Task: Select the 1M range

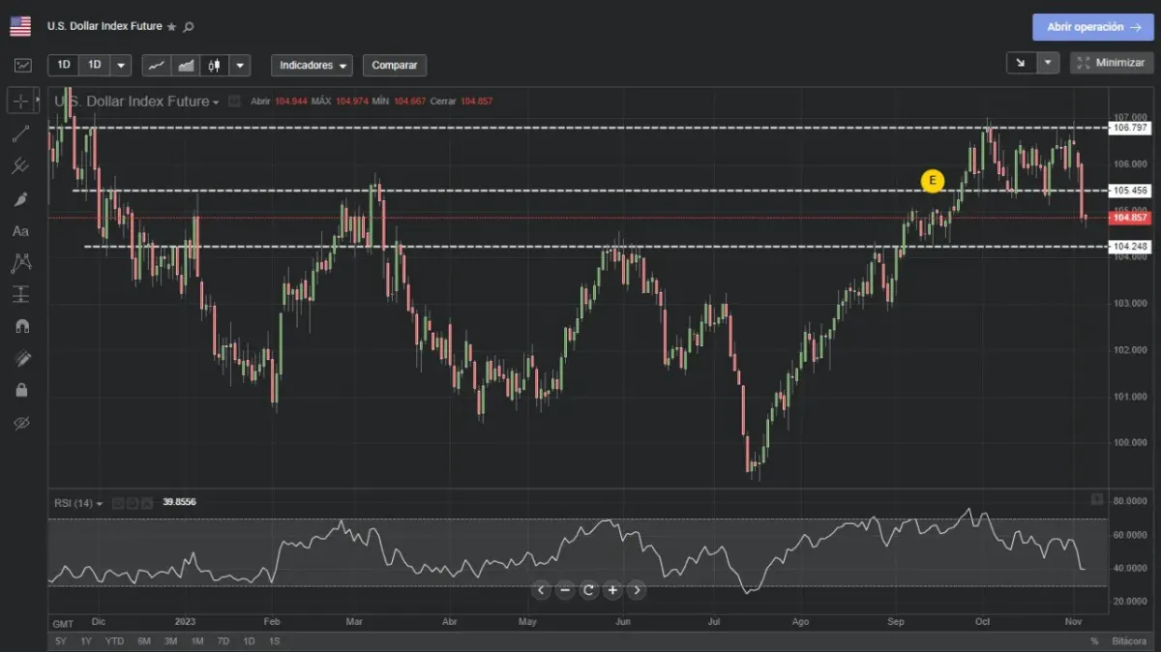Action: (x=197, y=641)
